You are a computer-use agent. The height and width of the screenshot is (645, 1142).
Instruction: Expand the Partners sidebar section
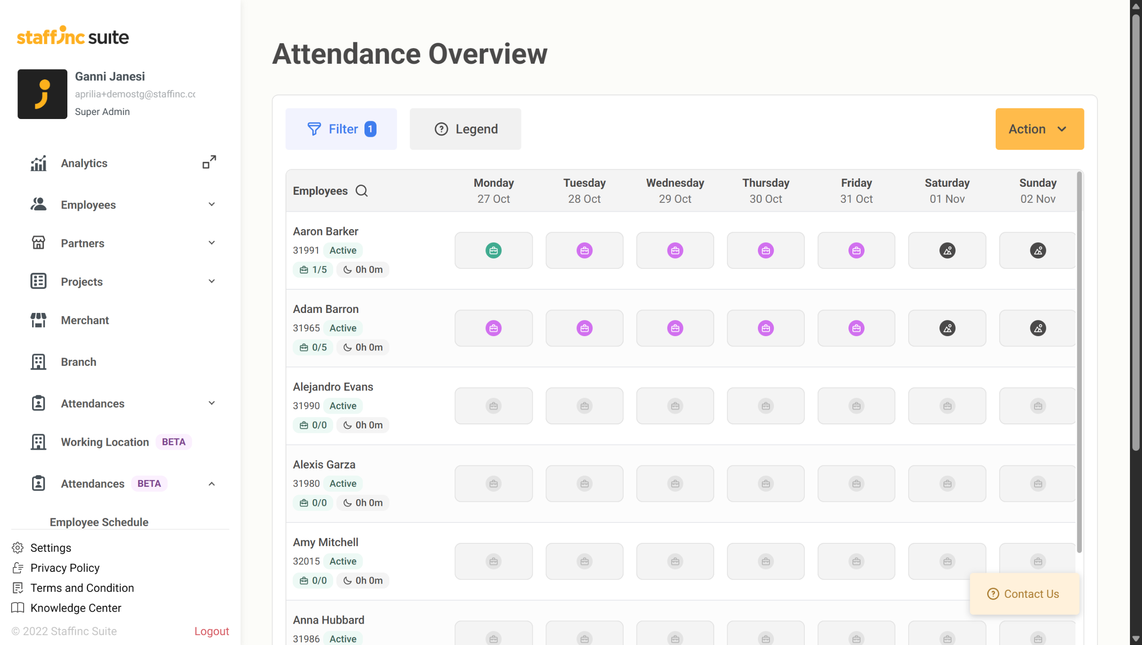(211, 243)
